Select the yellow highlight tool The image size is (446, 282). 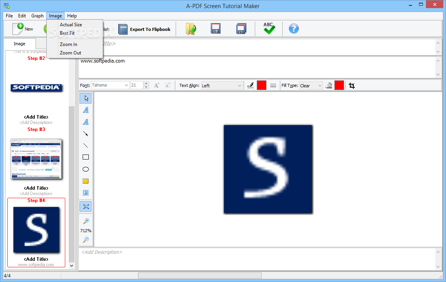click(86, 181)
